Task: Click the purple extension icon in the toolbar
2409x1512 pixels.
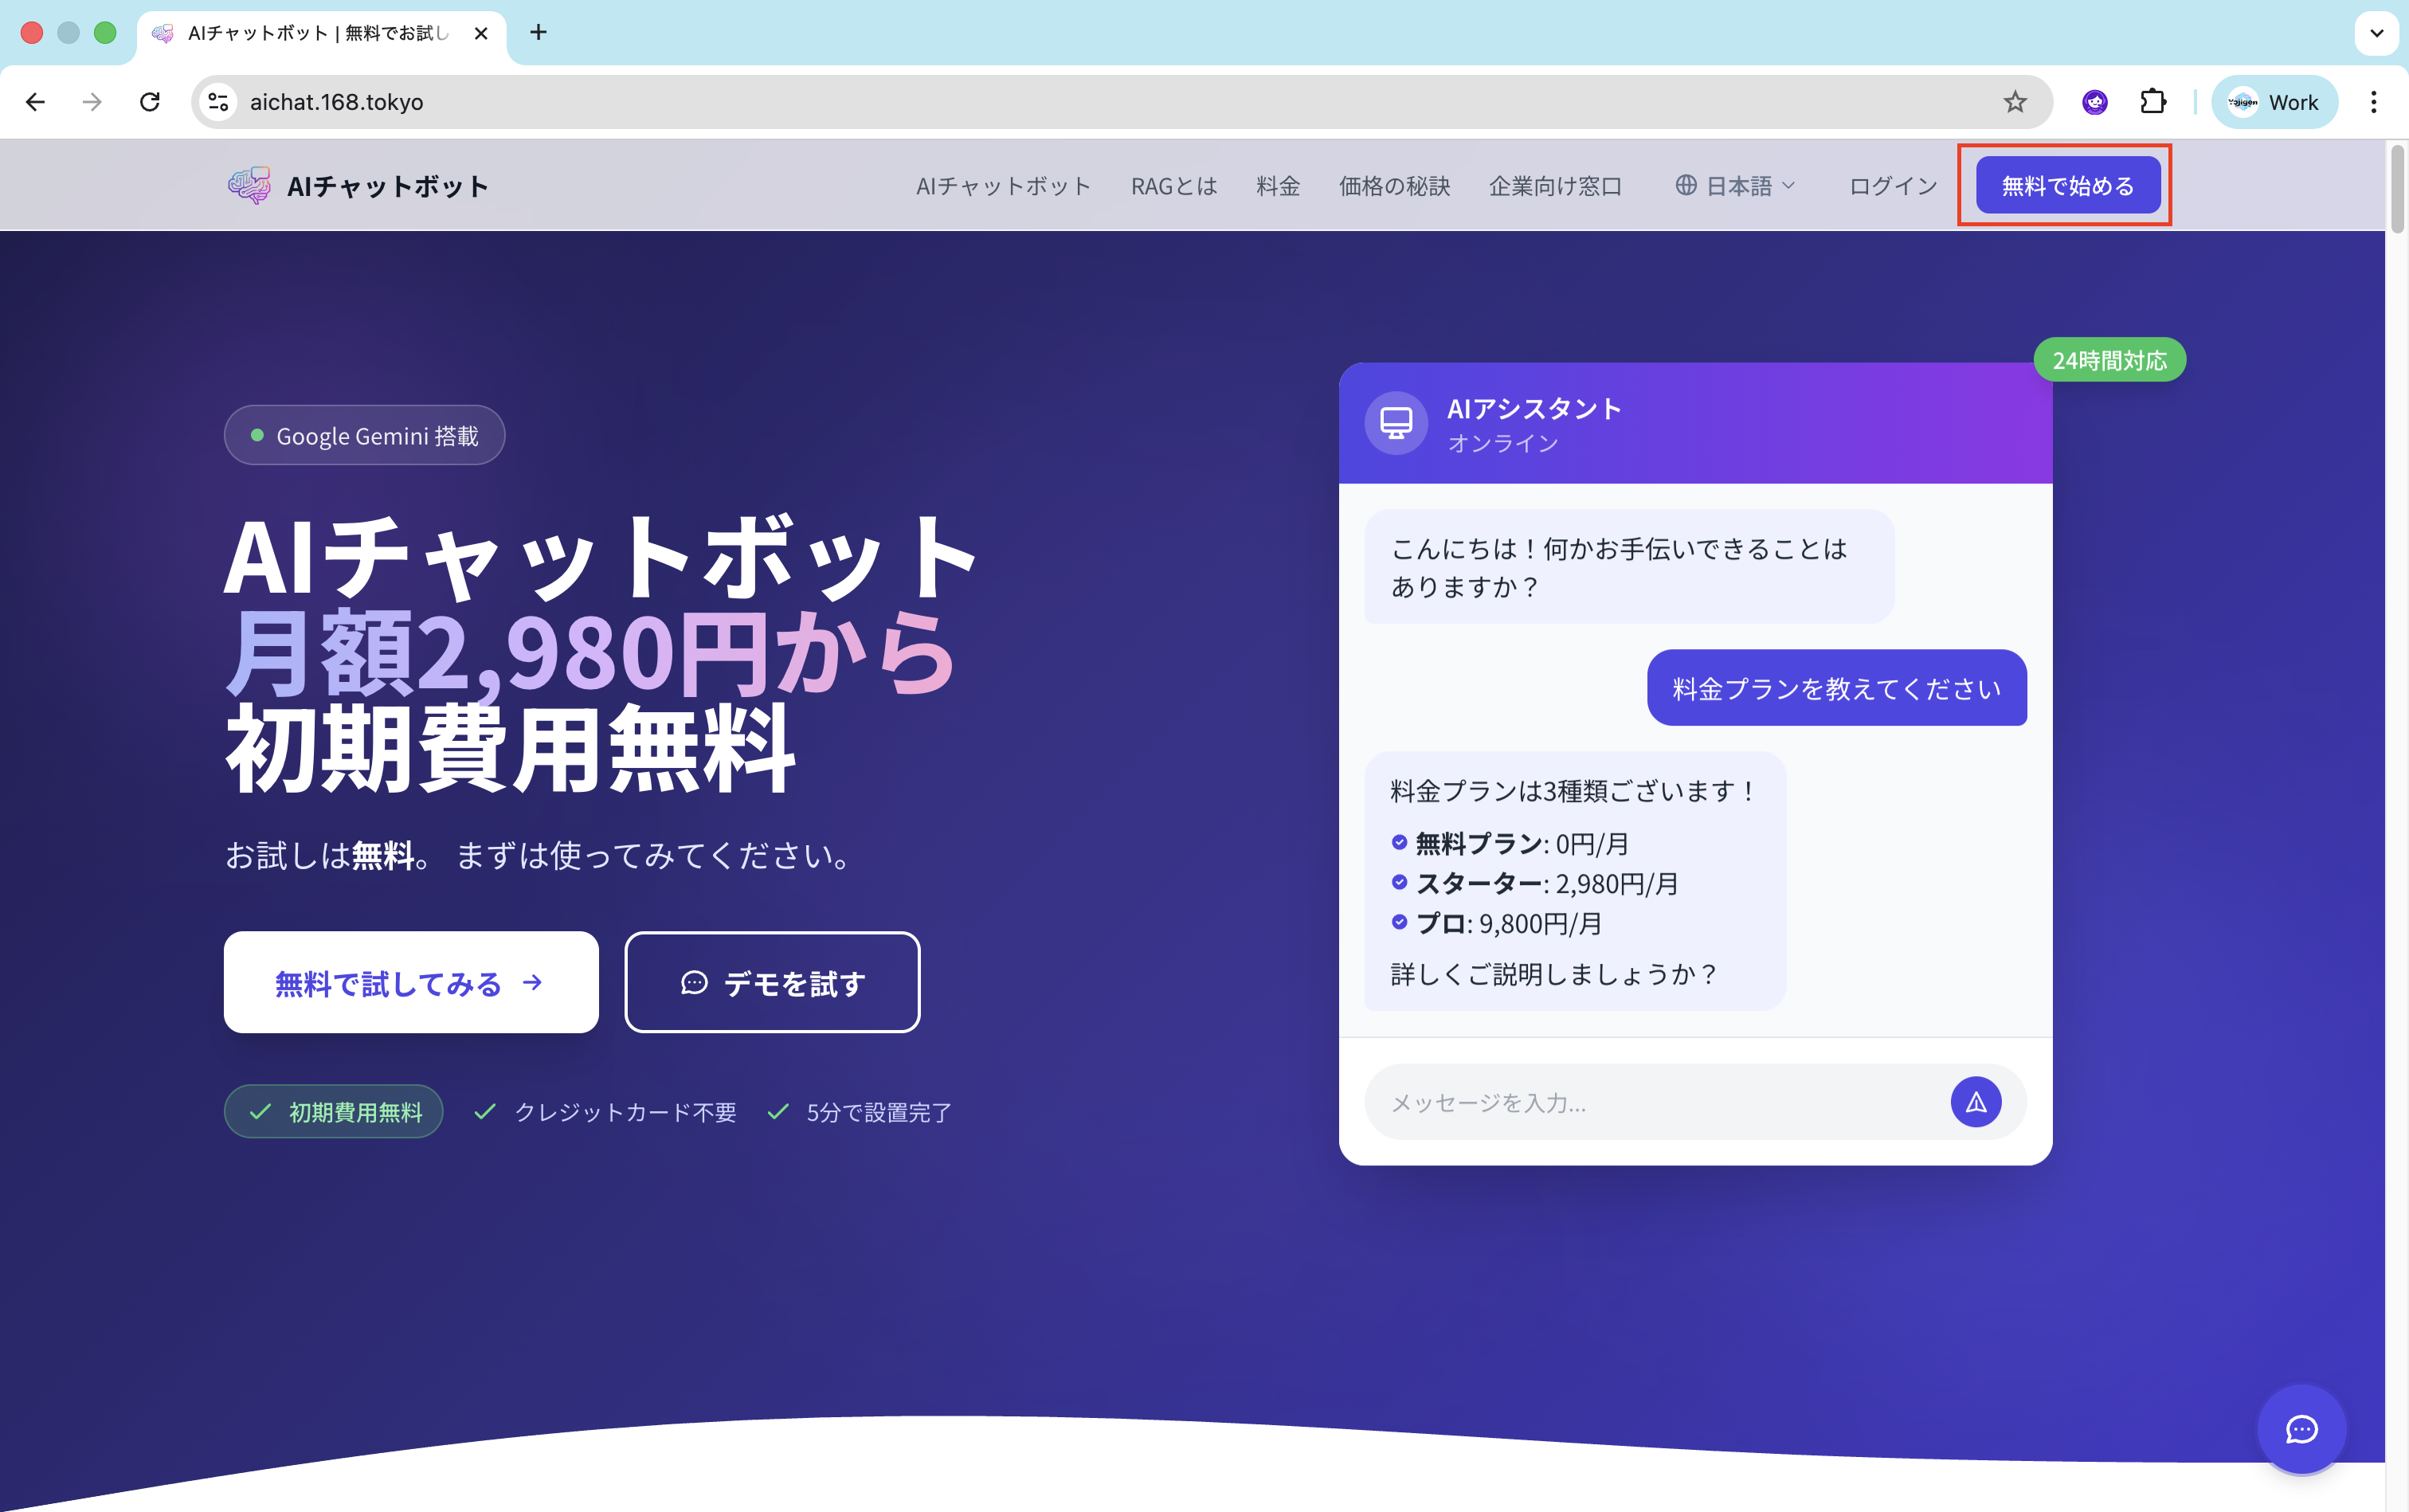Action: 2094,102
